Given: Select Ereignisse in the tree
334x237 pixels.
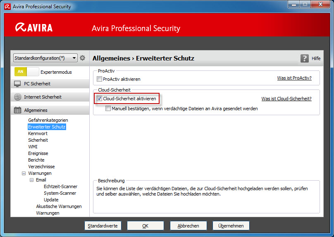Looking at the screenshot, I should click(38, 153).
